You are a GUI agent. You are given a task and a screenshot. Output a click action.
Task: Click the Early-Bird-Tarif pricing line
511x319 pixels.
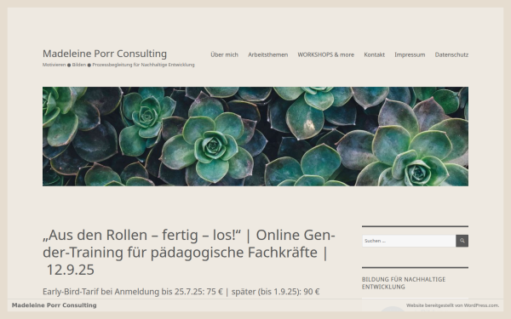tap(181, 292)
